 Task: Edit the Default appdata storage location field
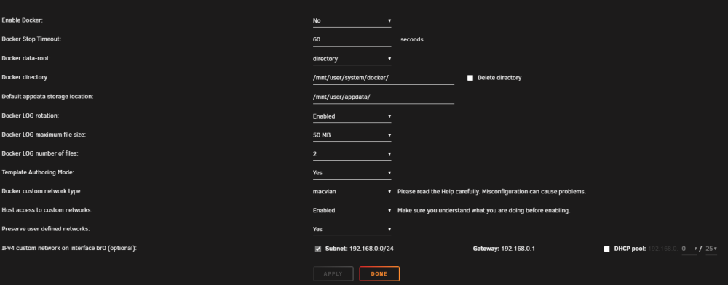[x=384, y=97]
